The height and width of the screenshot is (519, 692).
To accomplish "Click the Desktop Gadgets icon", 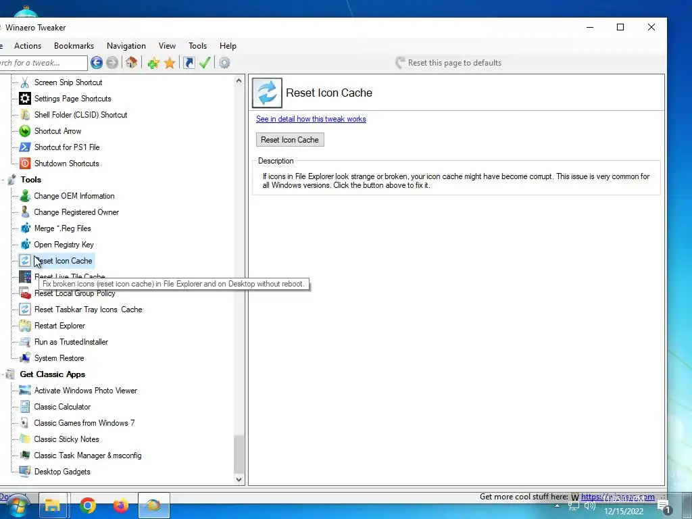I will (25, 471).
